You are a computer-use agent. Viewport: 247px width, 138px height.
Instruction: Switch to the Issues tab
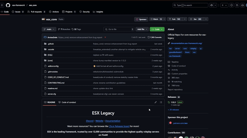tap(18, 12)
